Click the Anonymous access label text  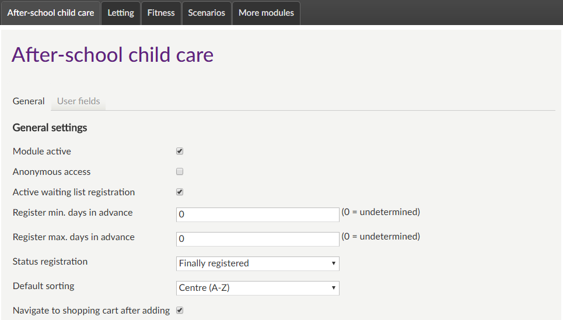[x=51, y=171]
